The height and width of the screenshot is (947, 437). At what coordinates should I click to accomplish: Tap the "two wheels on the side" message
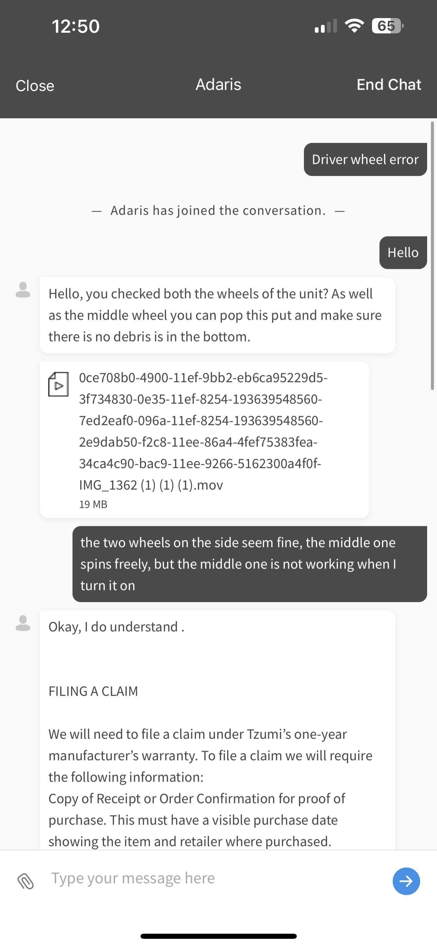pos(249,563)
